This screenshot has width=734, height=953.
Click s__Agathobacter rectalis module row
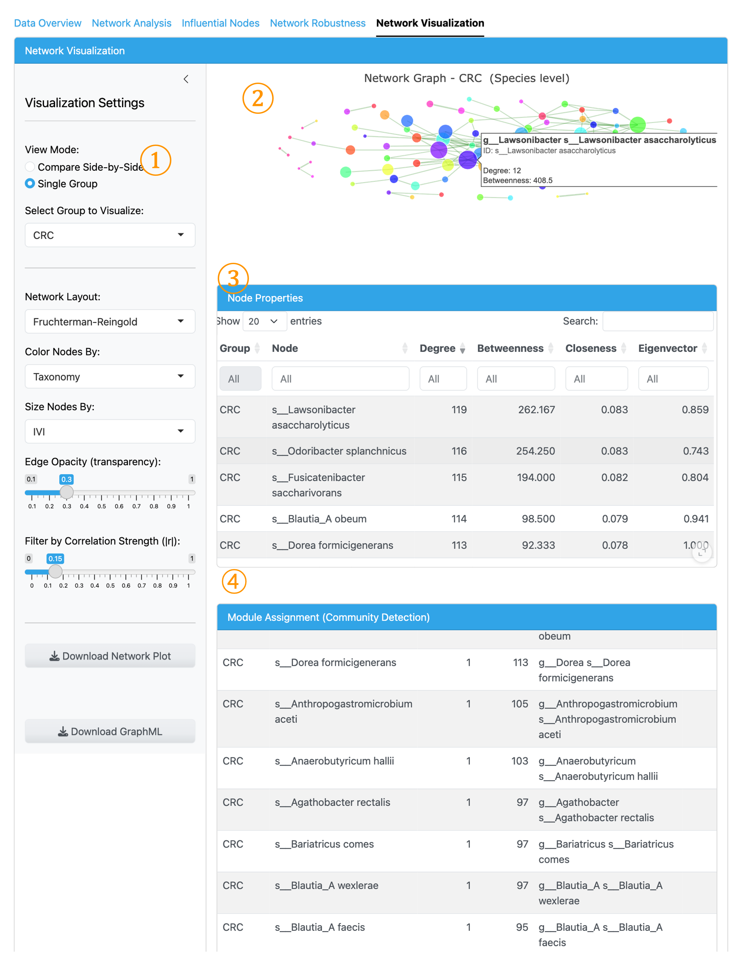(x=466, y=810)
